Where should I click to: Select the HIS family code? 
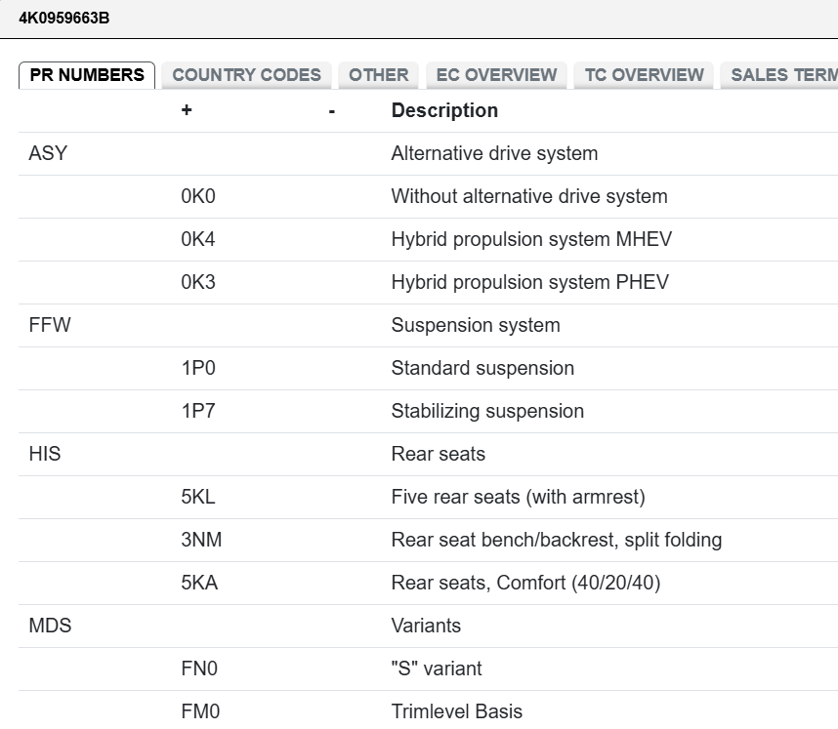pos(44,454)
